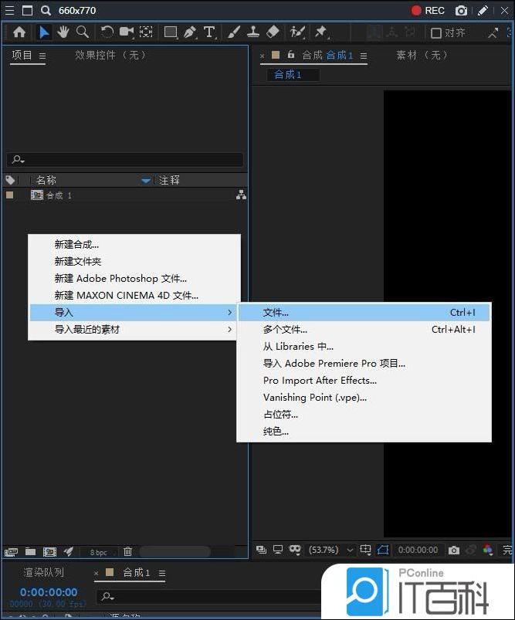This screenshot has height=620, width=515.
Task: Create a new folder in the Project panel
Action: coord(30,551)
